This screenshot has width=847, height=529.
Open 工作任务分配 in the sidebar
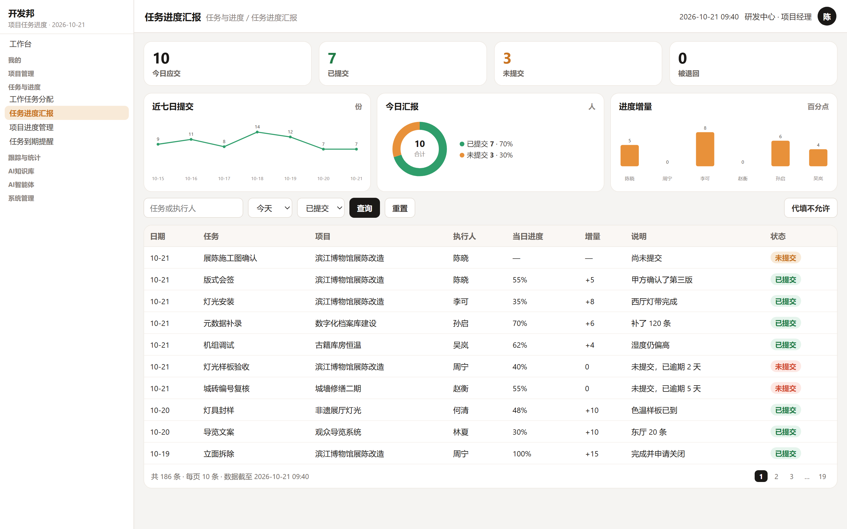pos(66,99)
